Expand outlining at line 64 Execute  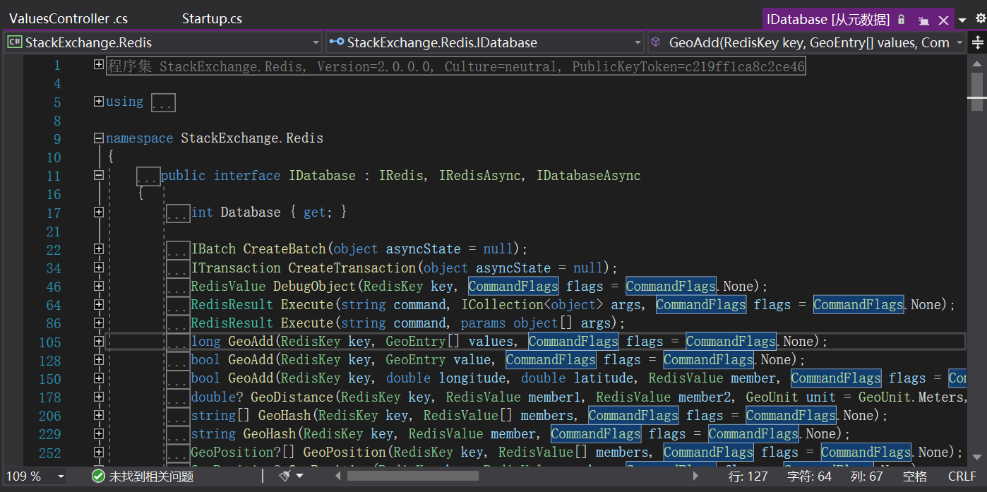99,304
